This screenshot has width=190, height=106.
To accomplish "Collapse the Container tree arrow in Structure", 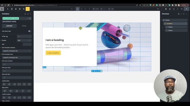I will 163,24.
